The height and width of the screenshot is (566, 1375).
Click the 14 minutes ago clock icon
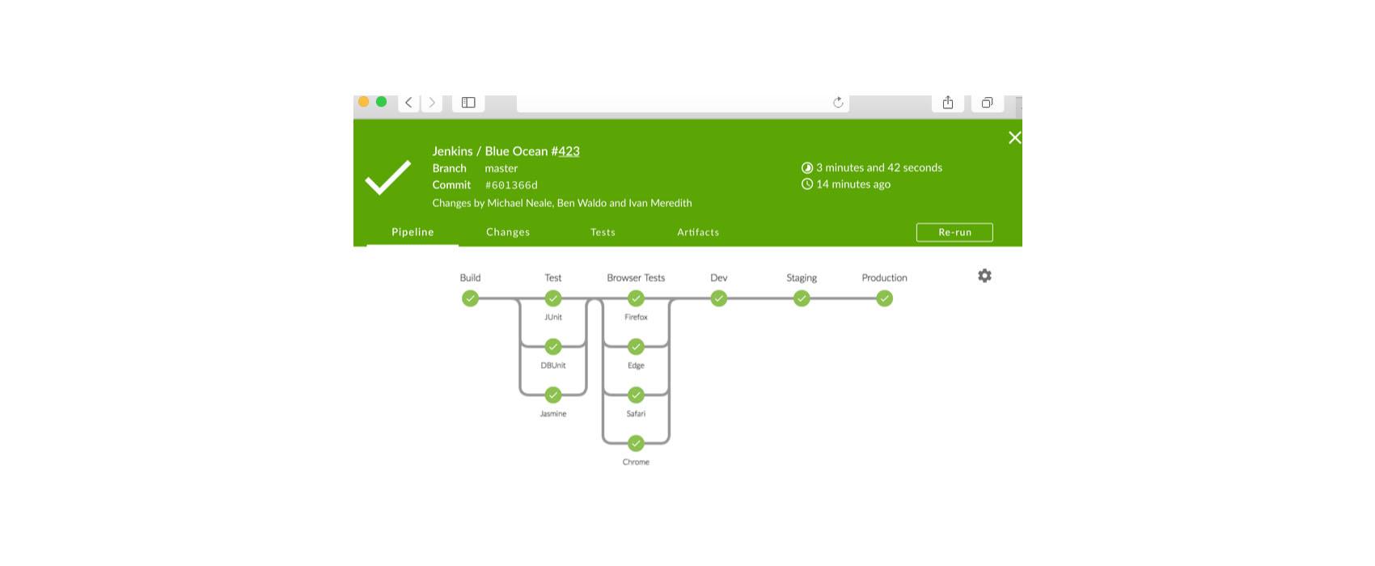coord(807,184)
